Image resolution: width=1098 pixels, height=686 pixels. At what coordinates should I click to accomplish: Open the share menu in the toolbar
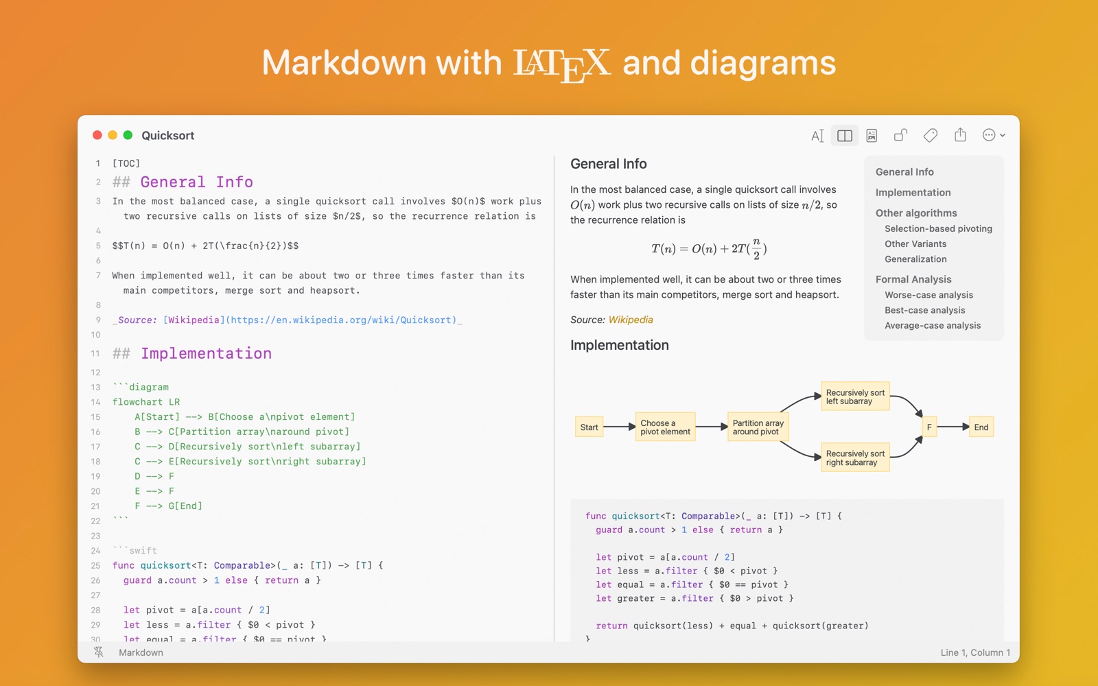[960, 135]
